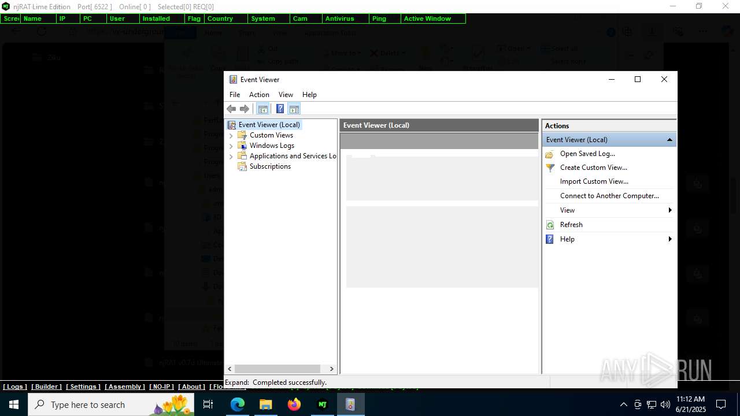Image resolution: width=740 pixels, height=416 pixels.
Task: Click the green Refresh icon in Actions
Action: (x=550, y=225)
